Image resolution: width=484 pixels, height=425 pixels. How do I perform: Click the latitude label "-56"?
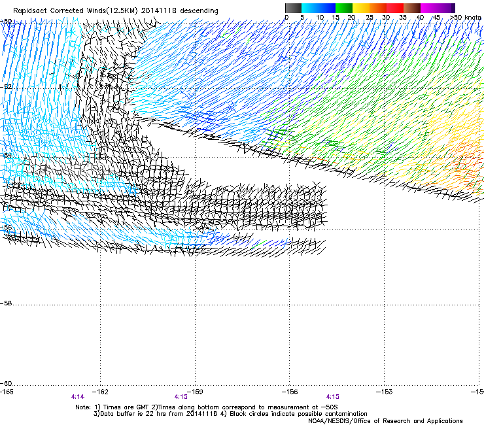pyautogui.click(x=6, y=228)
